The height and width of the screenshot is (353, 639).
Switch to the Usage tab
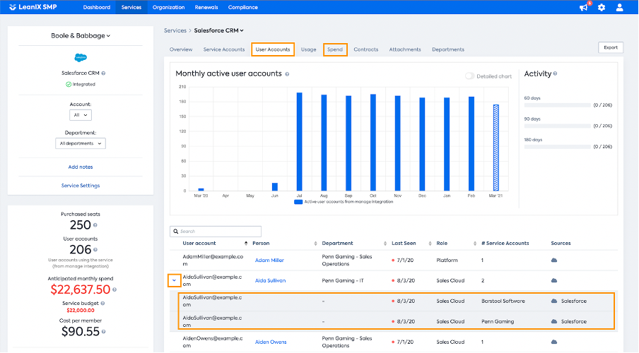pyautogui.click(x=308, y=49)
